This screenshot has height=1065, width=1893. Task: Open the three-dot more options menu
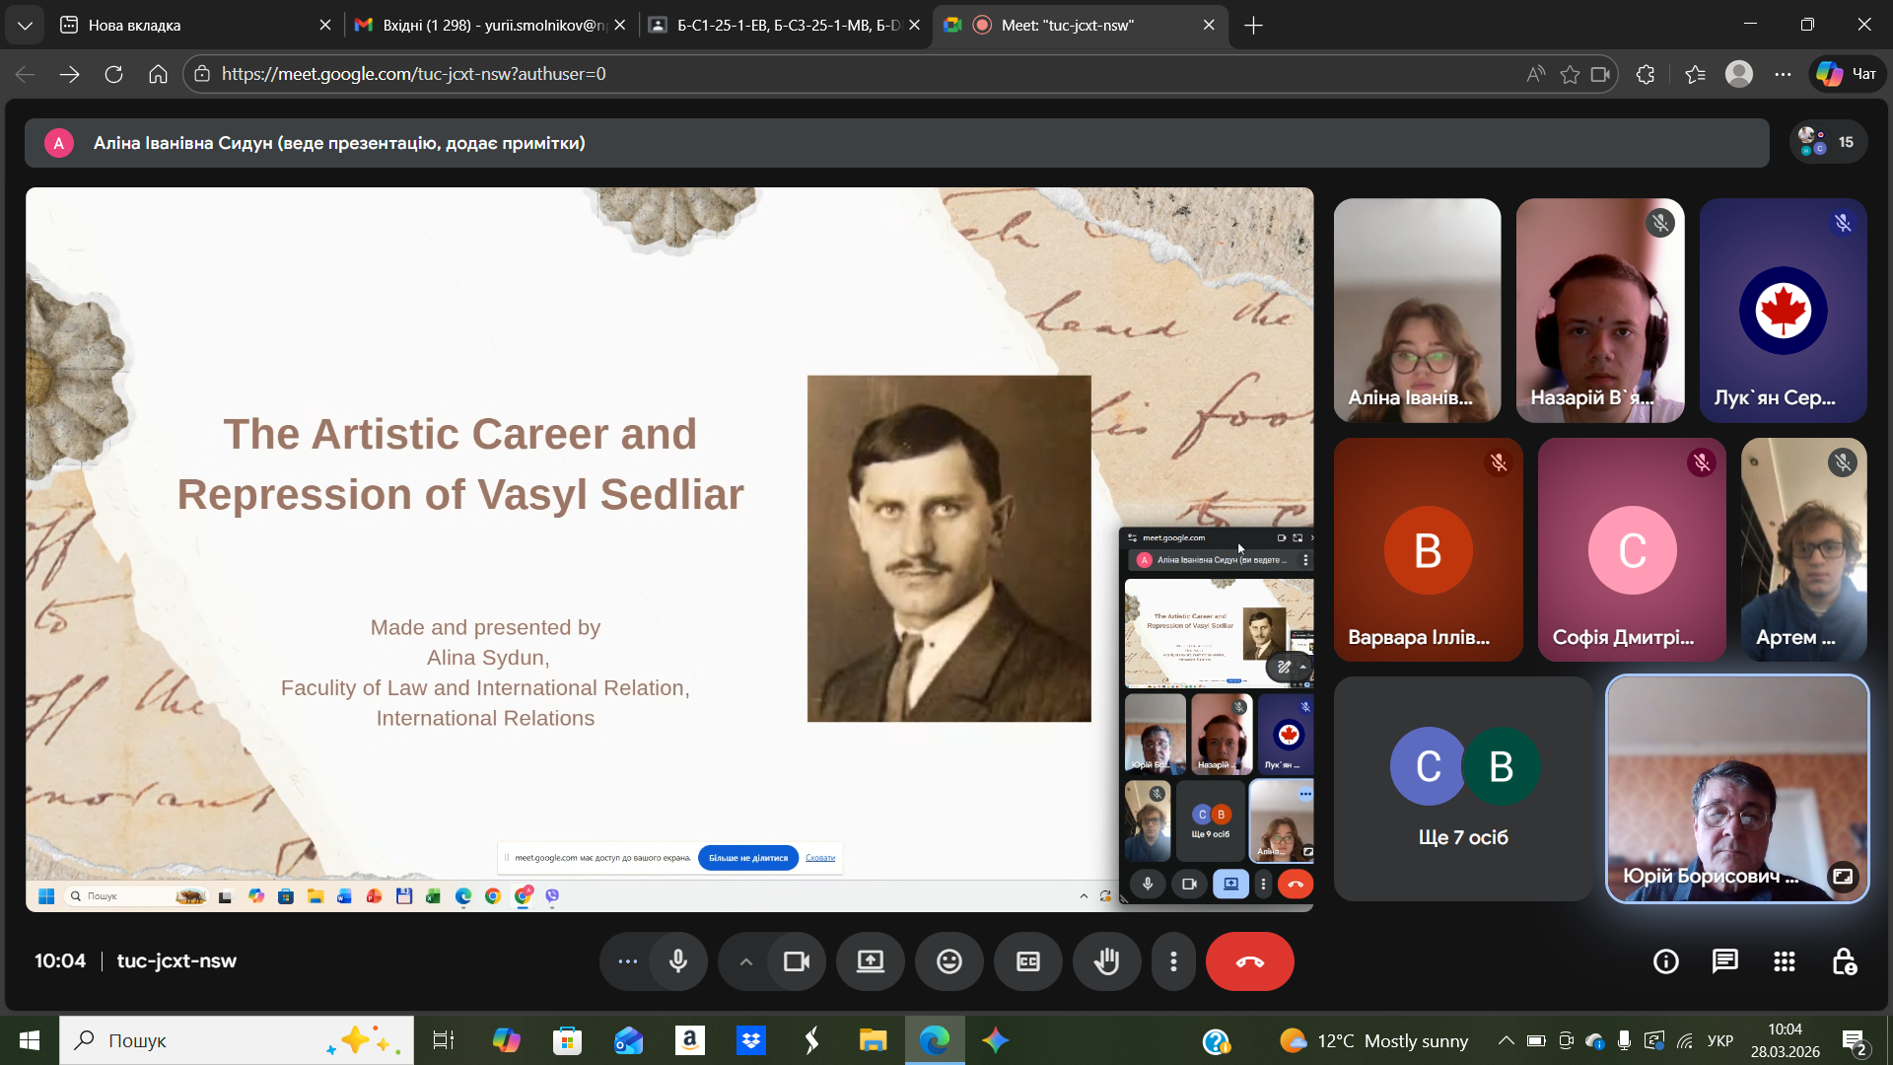1173,961
